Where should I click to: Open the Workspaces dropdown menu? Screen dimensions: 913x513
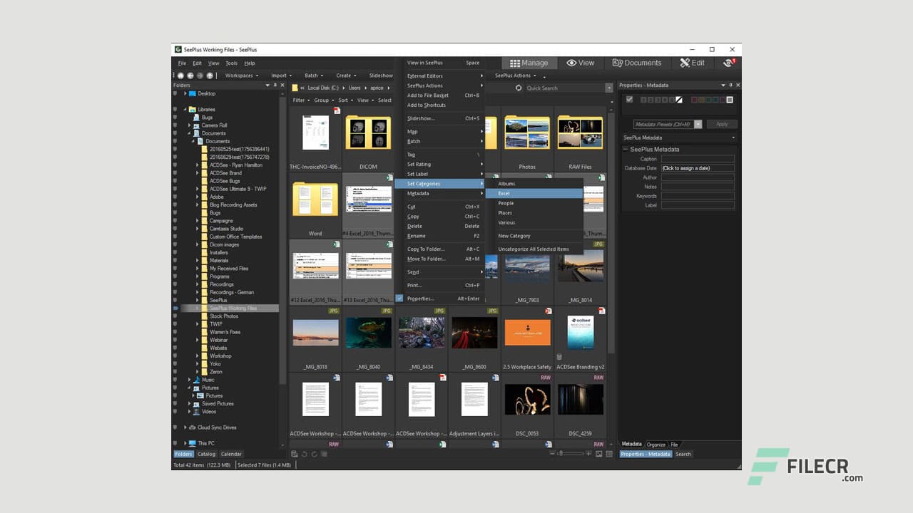pyautogui.click(x=241, y=76)
